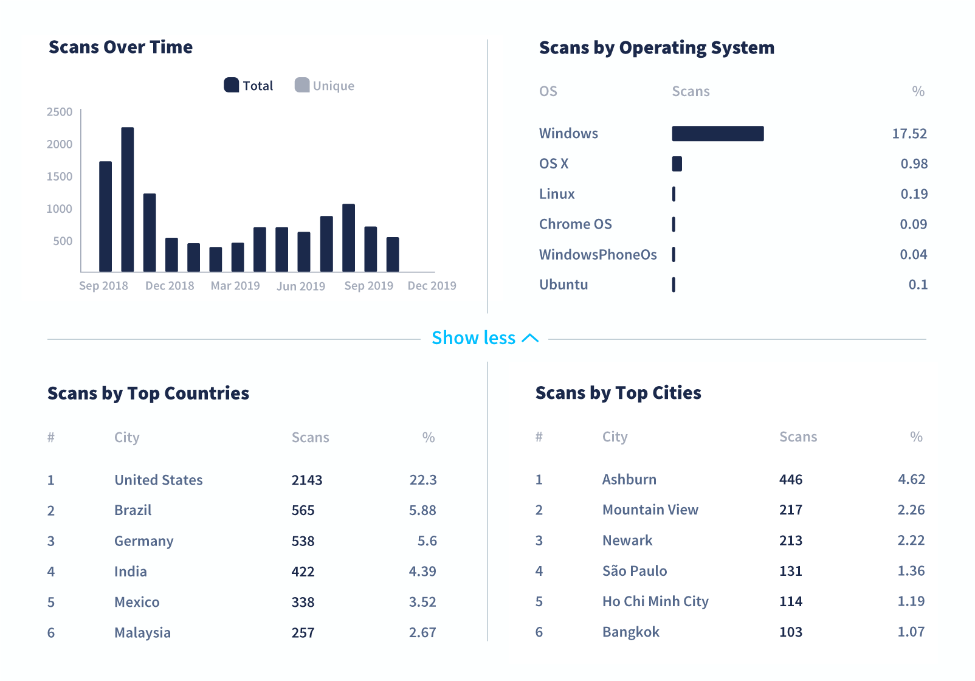Click the Ubuntu scans bar

coord(674,284)
